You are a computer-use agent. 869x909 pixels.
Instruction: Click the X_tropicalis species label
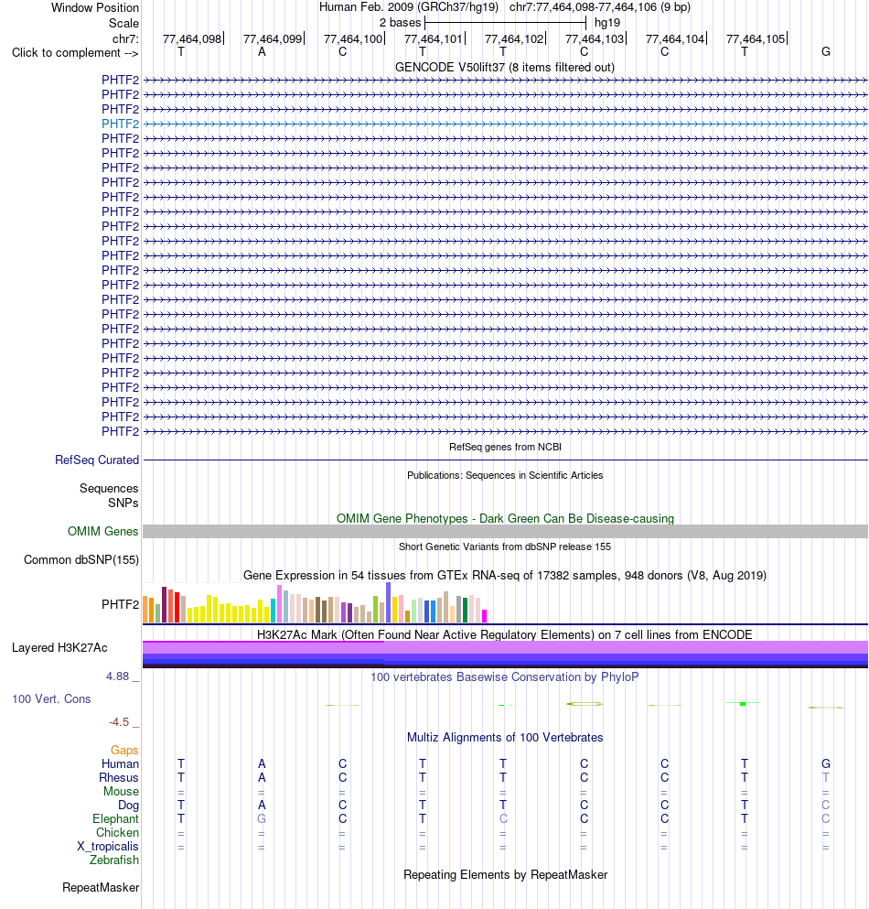click(x=108, y=847)
